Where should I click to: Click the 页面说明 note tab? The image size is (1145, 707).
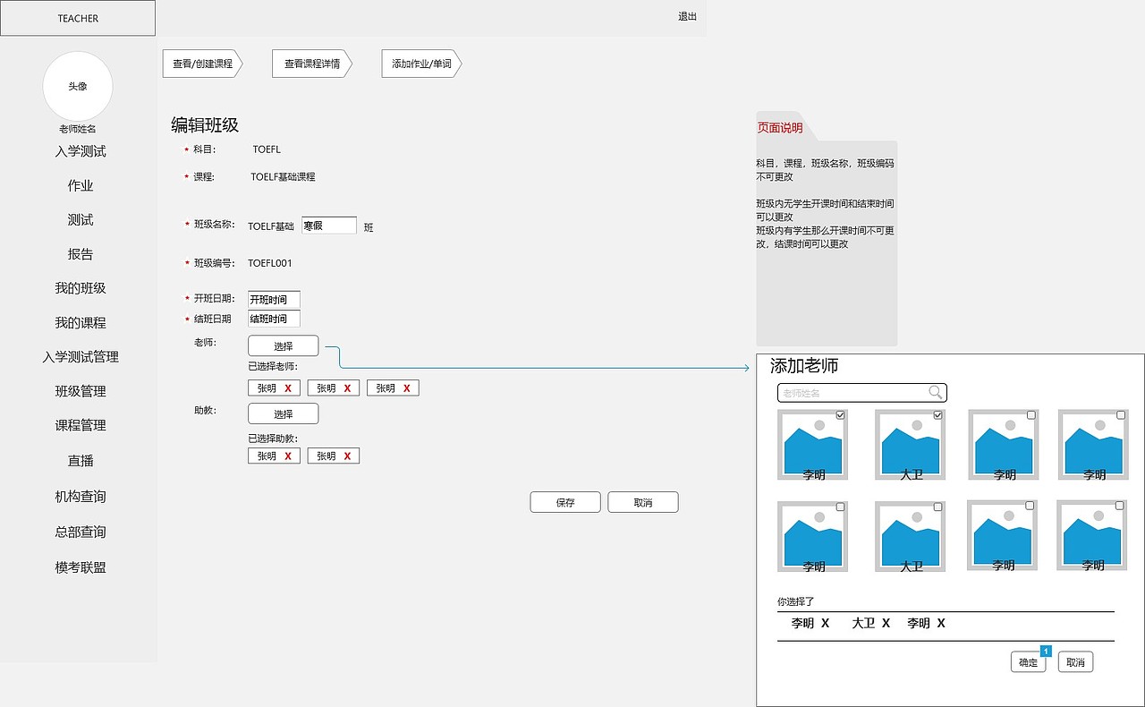tap(780, 127)
